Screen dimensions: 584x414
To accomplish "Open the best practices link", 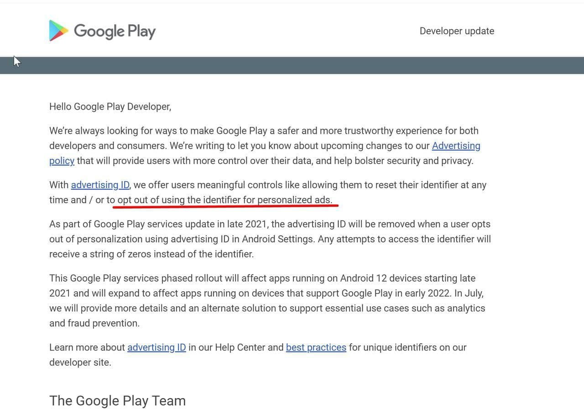I will [x=316, y=347].
